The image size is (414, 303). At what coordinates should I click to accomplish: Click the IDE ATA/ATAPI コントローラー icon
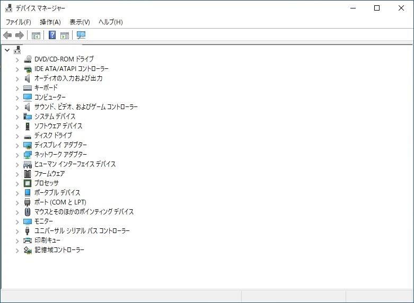[28, 69]
